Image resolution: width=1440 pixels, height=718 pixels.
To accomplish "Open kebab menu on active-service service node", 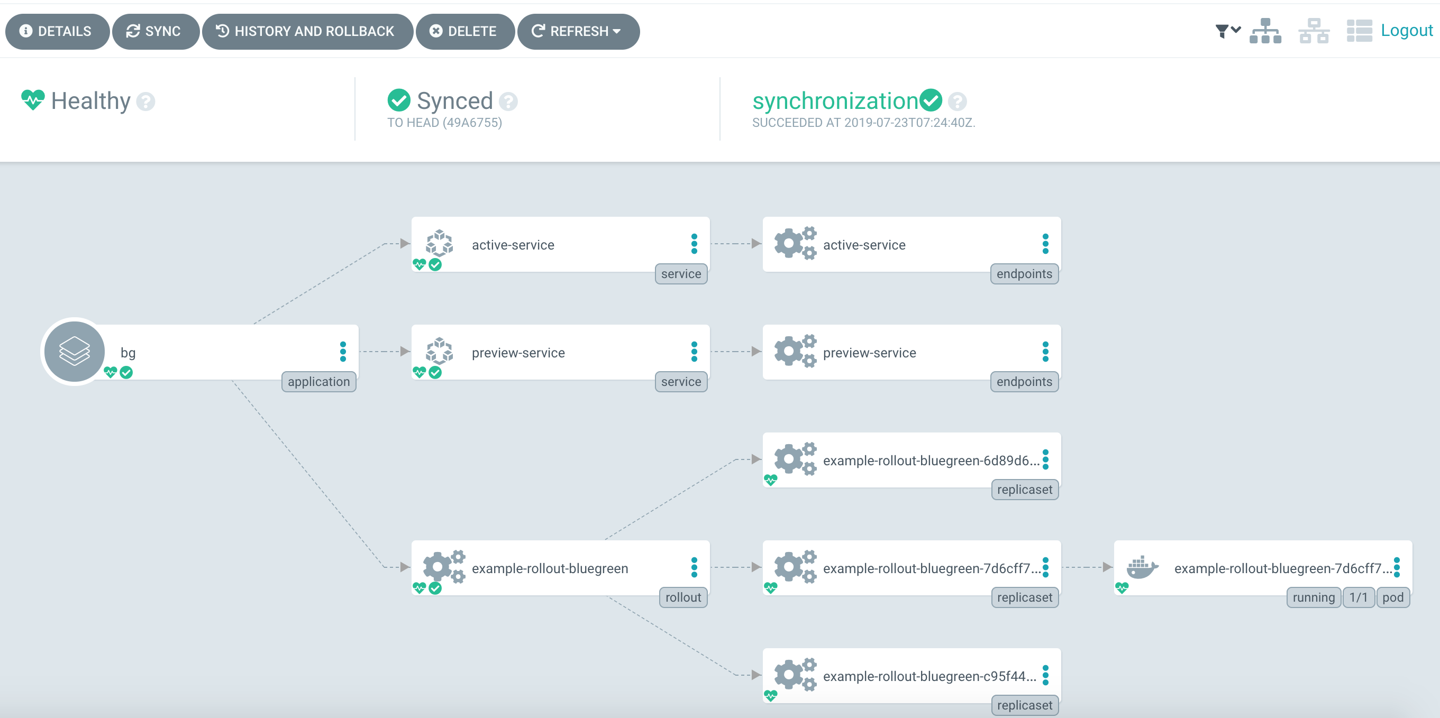I will 694,244.
